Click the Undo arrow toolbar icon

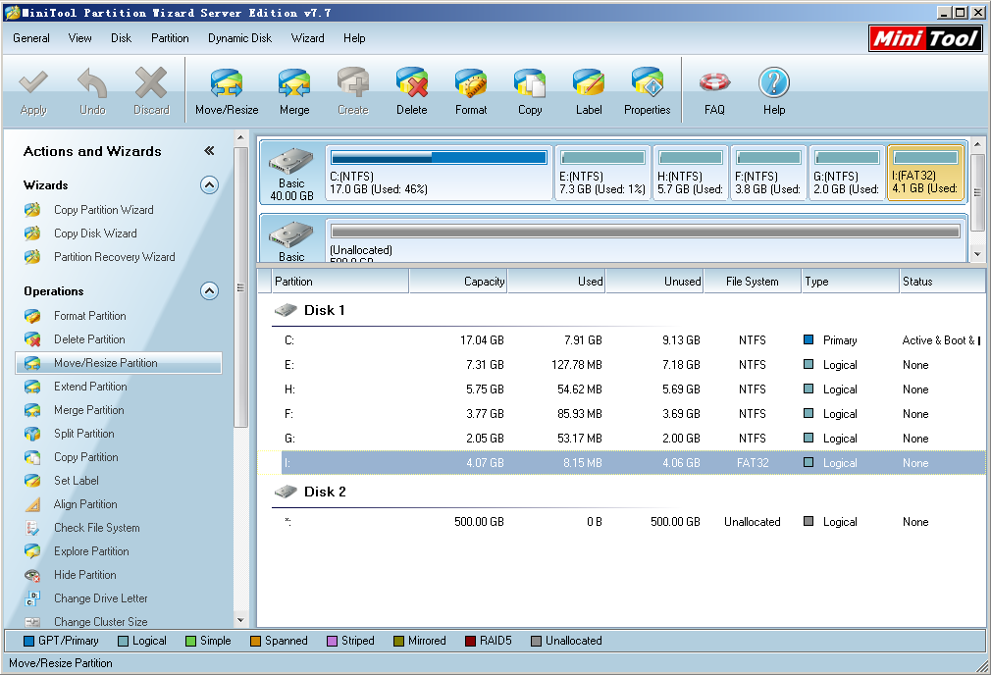[x=92, y=83]
